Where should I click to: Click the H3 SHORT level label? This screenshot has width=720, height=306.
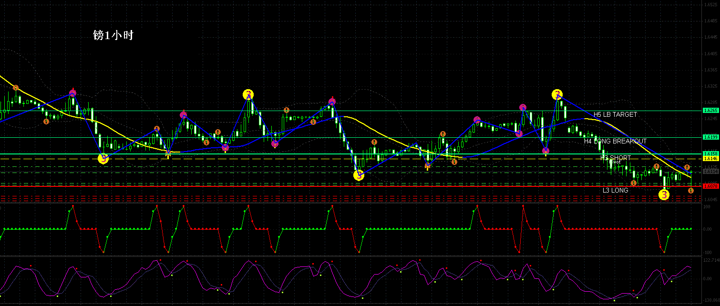[x=615, y=158]
